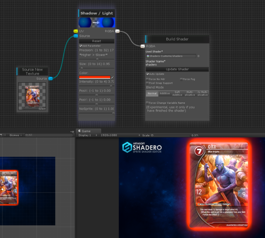Open the panel options menu icon above Gizmos
The height and width of the screenshot is (238, 265).
(72, 132)
